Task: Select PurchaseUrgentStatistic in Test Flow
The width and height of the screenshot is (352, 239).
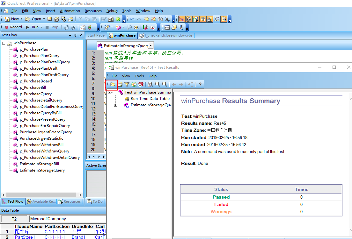Action: (41, 138)
